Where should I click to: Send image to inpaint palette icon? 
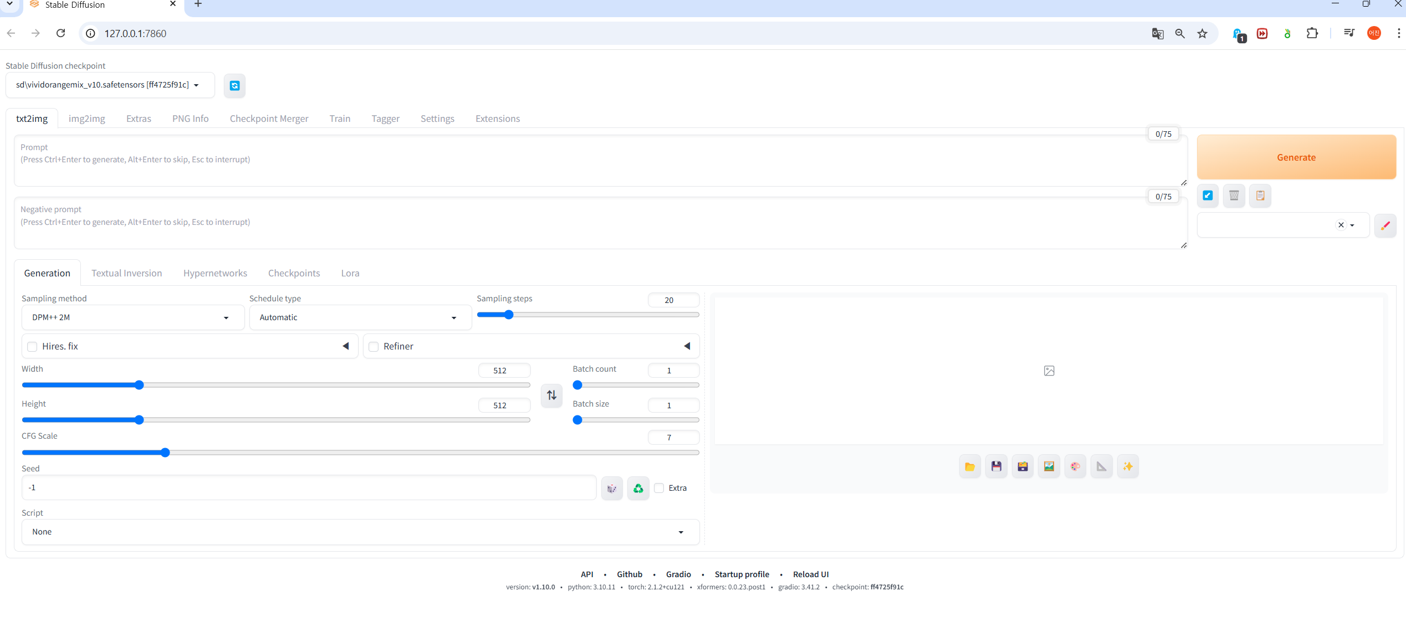1075,466
